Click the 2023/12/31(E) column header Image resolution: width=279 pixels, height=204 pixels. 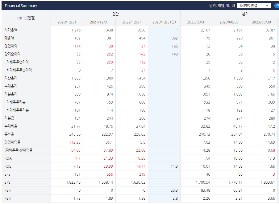click(x=164, y=22)
